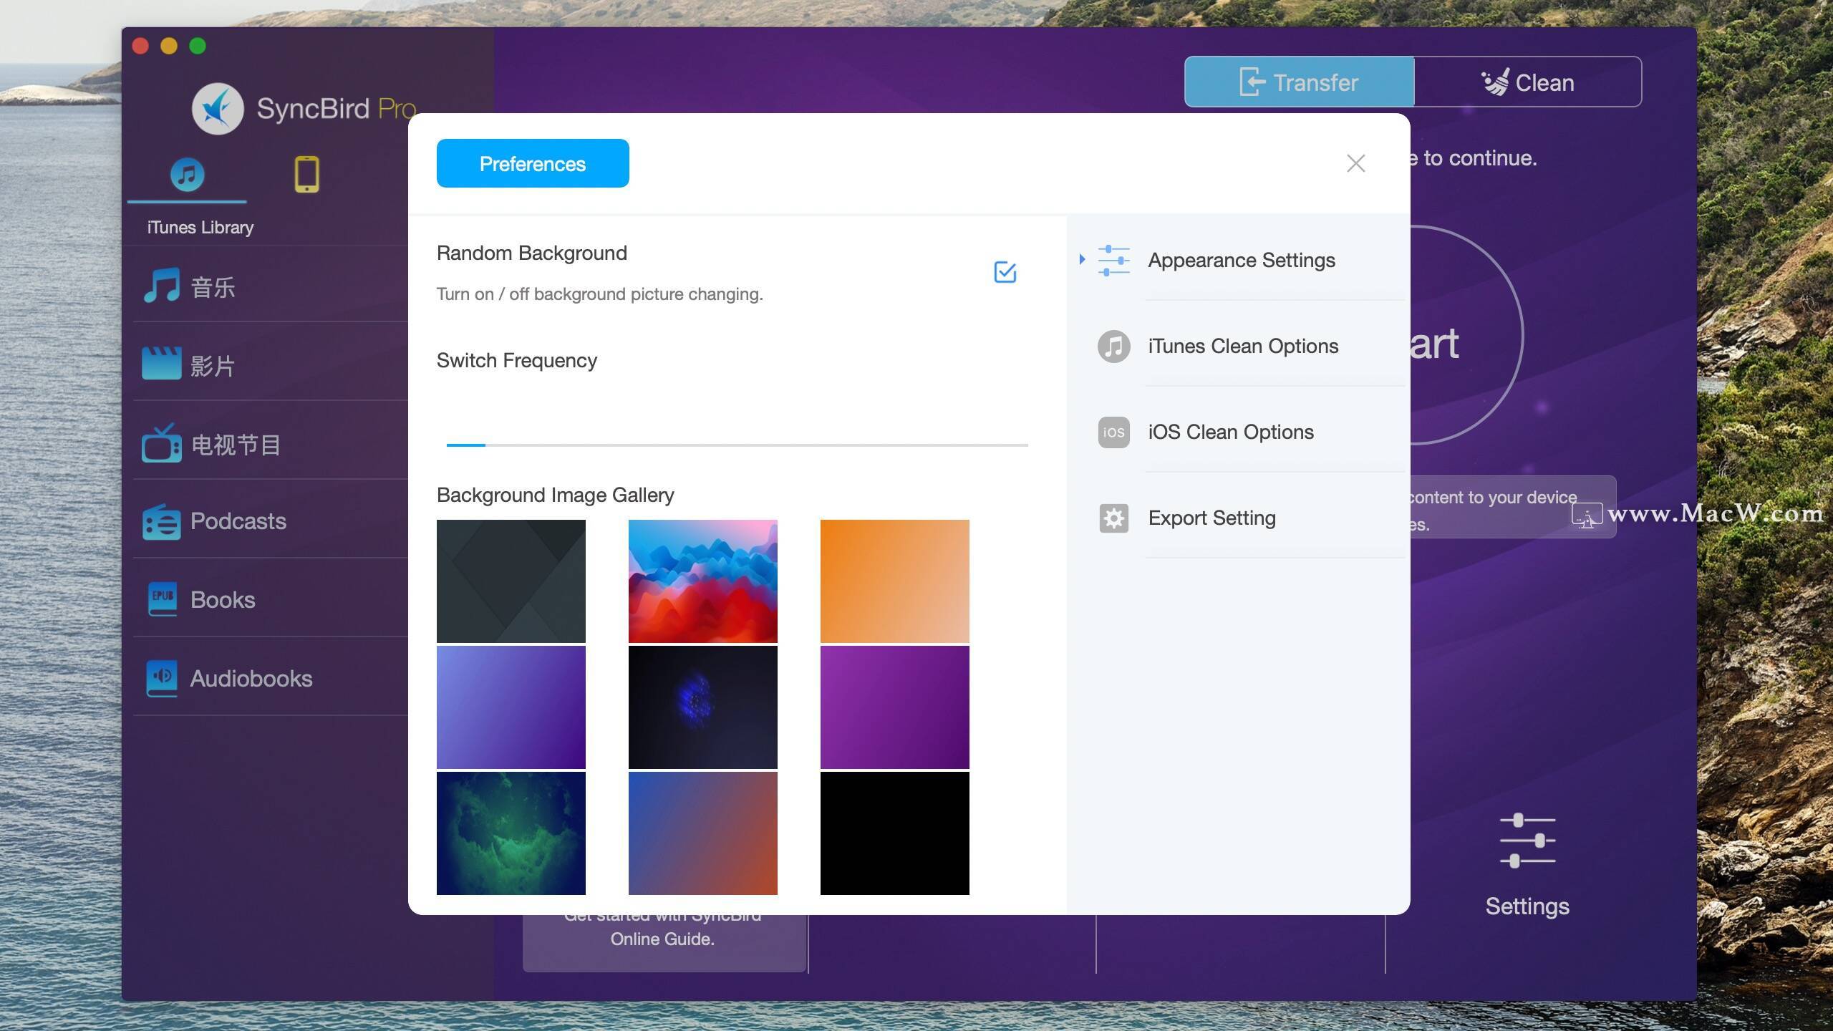Open the iOS Clean Options expander
1833x1031 pixels.
click(x=1232, y=430)
